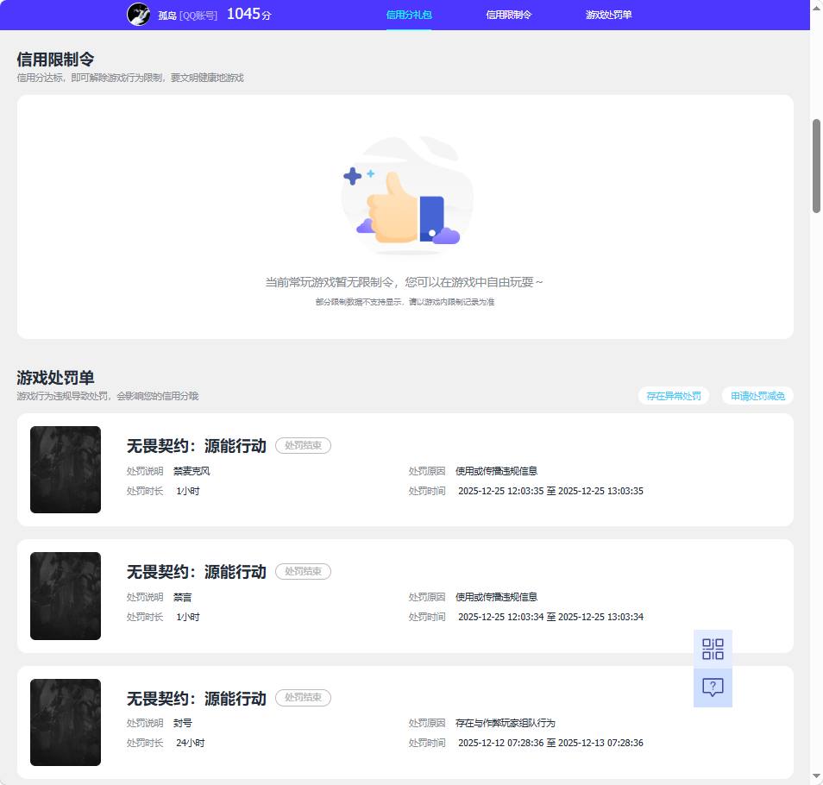Click 处罚结束 badge on 封号 record
The image size is (823, 785).
coord(303,697)
